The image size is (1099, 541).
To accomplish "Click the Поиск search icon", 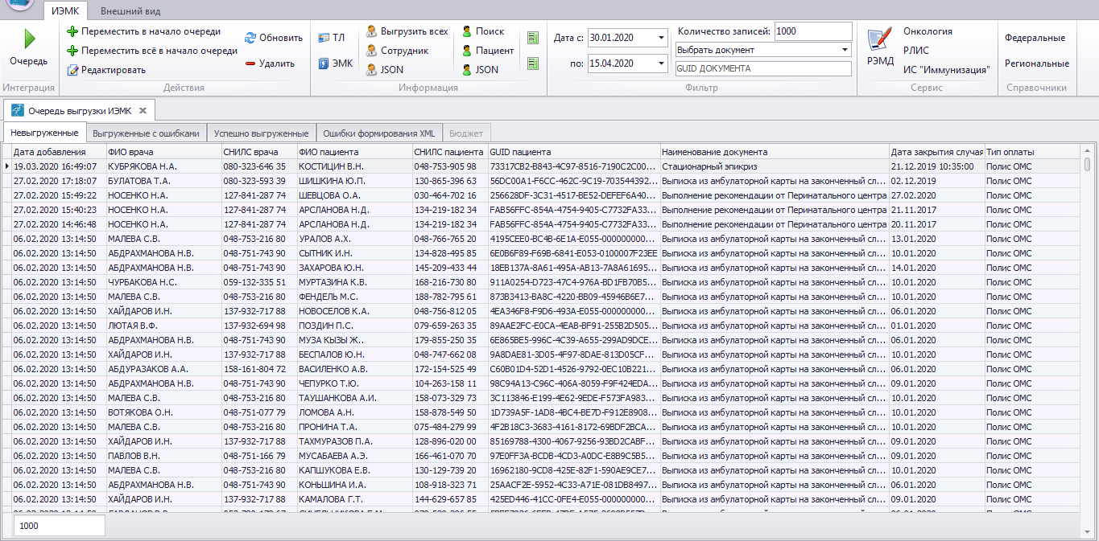I will click(467, 31).
